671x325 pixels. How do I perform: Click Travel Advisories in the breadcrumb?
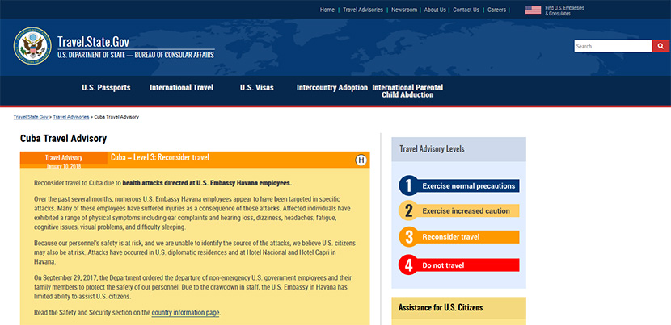pos(70,117)
